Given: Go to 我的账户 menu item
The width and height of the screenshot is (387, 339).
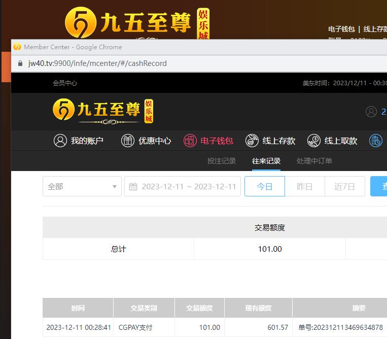Looking at the screenshot, I should coord(87,141).
